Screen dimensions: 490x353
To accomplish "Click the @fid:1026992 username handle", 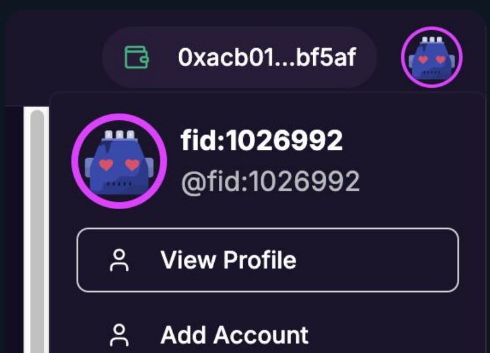I will (x=271, y=181).
